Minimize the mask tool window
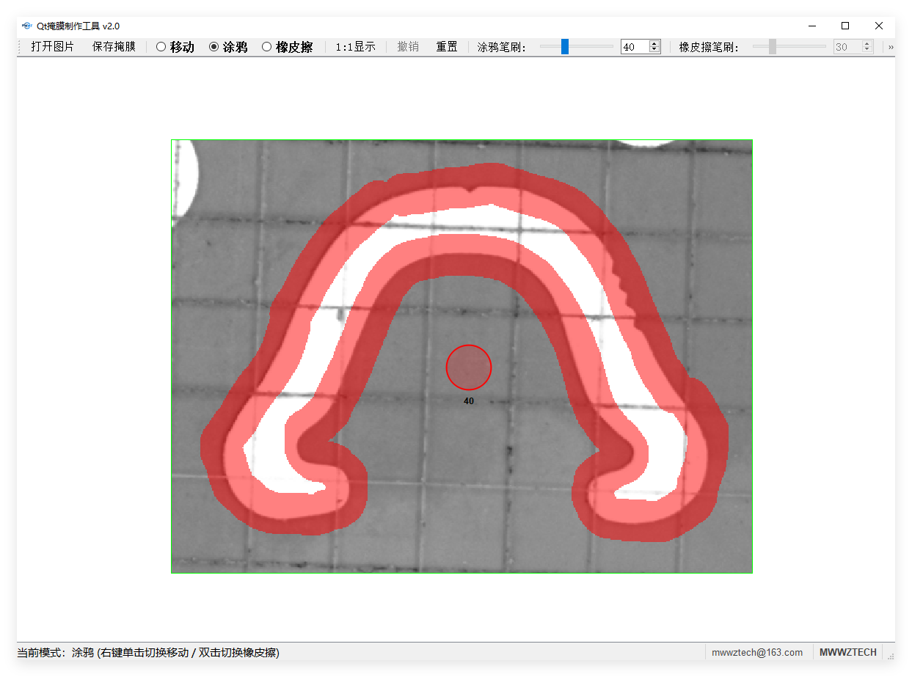 point(811,26)
